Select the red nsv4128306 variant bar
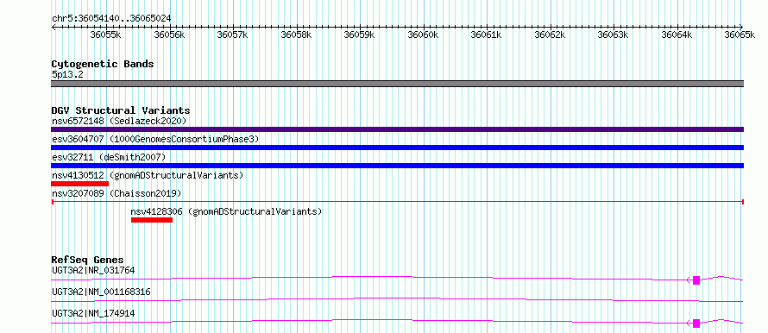 point(152,220)
